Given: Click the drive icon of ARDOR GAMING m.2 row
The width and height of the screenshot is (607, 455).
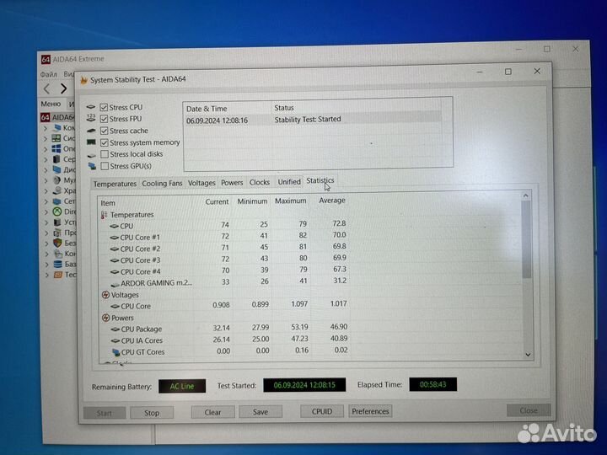Looking at the screenshot, I should [x=115, y=285].
